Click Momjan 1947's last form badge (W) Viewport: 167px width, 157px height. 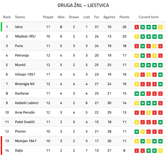click(x=160, y=141)
